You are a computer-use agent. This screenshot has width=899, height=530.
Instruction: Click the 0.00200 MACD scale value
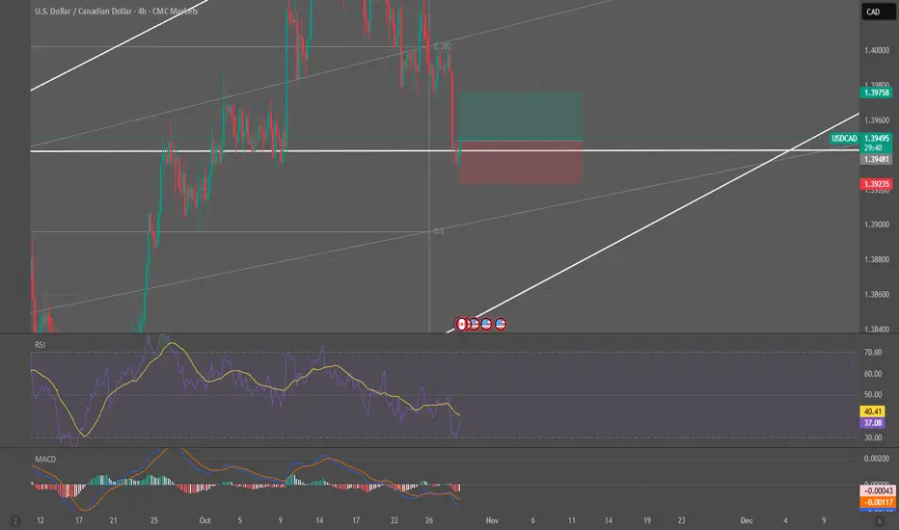tap(877, 459)
